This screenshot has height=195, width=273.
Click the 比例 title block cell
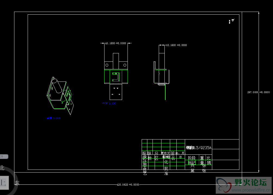[x=209, y=160]
